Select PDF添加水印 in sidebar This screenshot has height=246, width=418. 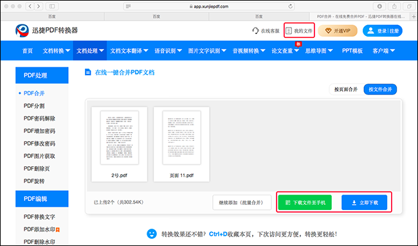point(39,229)
